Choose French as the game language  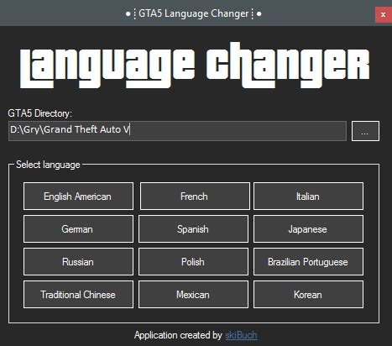(195, 196)
